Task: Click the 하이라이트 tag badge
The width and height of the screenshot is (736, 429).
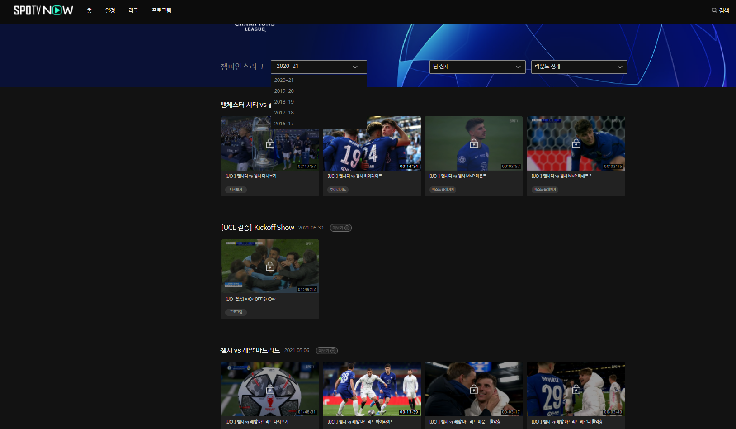Action: [338, 190]
